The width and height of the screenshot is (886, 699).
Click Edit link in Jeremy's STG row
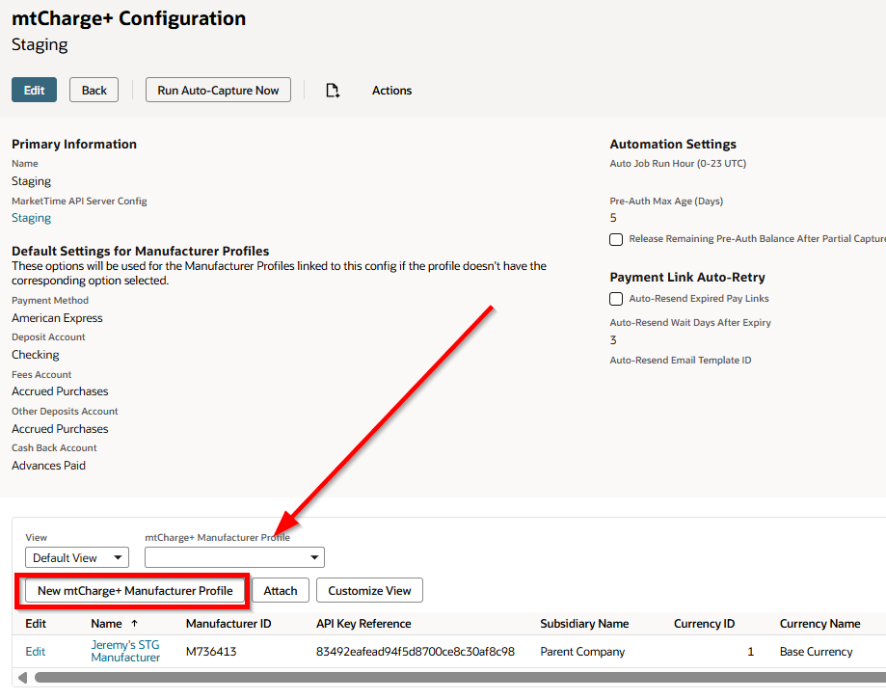pos(35,652)
